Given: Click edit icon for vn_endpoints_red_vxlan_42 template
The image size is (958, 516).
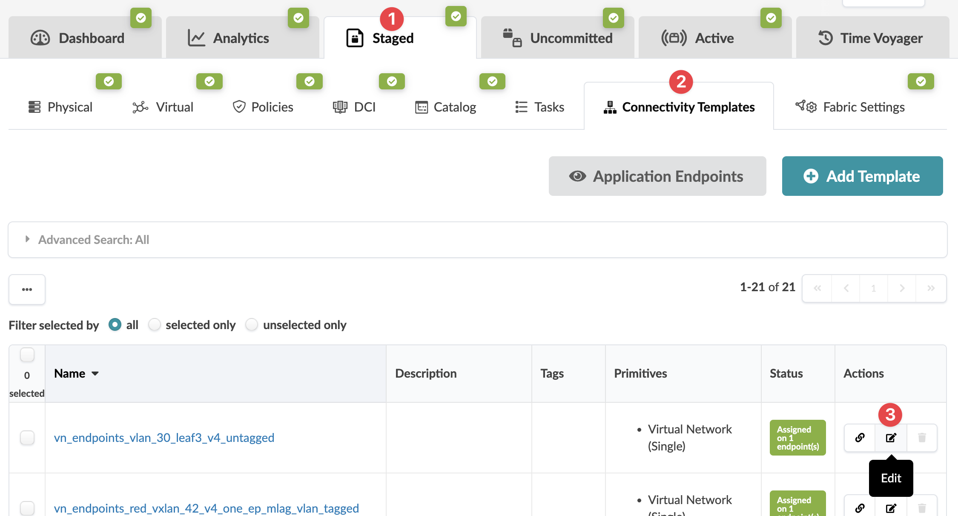Looking at the screenshot, I should tap(891, 508).
